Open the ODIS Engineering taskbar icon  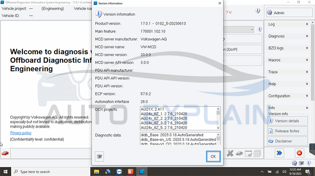pyautogui.click(x=142, y=172)
